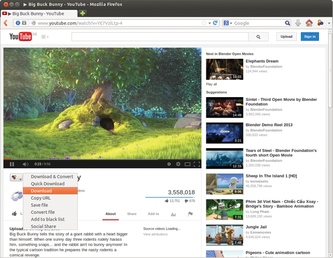
Task: Open the video statistics bar chart icon
Action: tap(173, 214)
